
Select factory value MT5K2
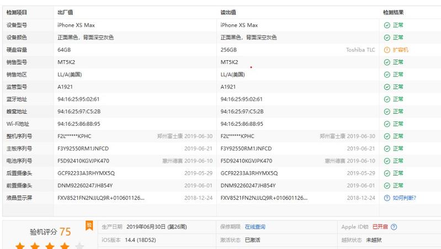coord(66,62)
